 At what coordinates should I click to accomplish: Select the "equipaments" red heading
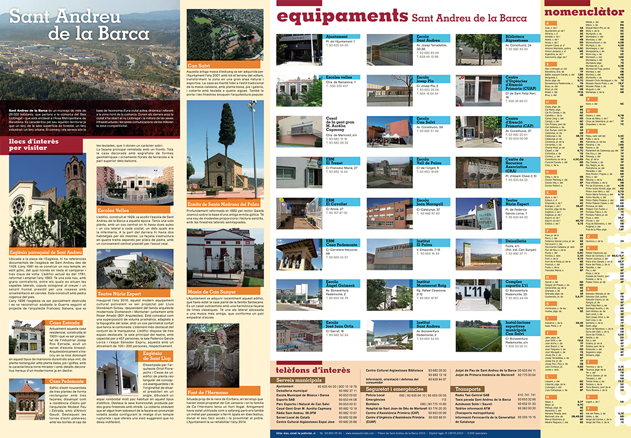pyautogui.click(x=342, y=17)
